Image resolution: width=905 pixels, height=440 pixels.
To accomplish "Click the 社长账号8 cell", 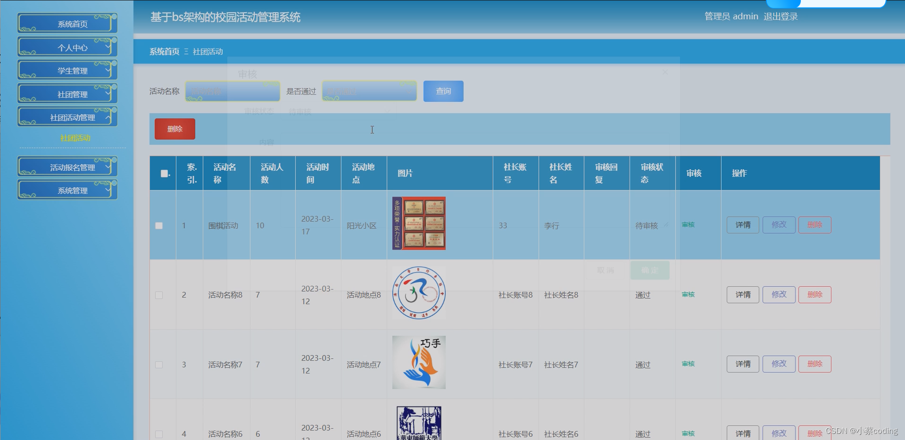I will pyautogui.click(x=515, y=295).
